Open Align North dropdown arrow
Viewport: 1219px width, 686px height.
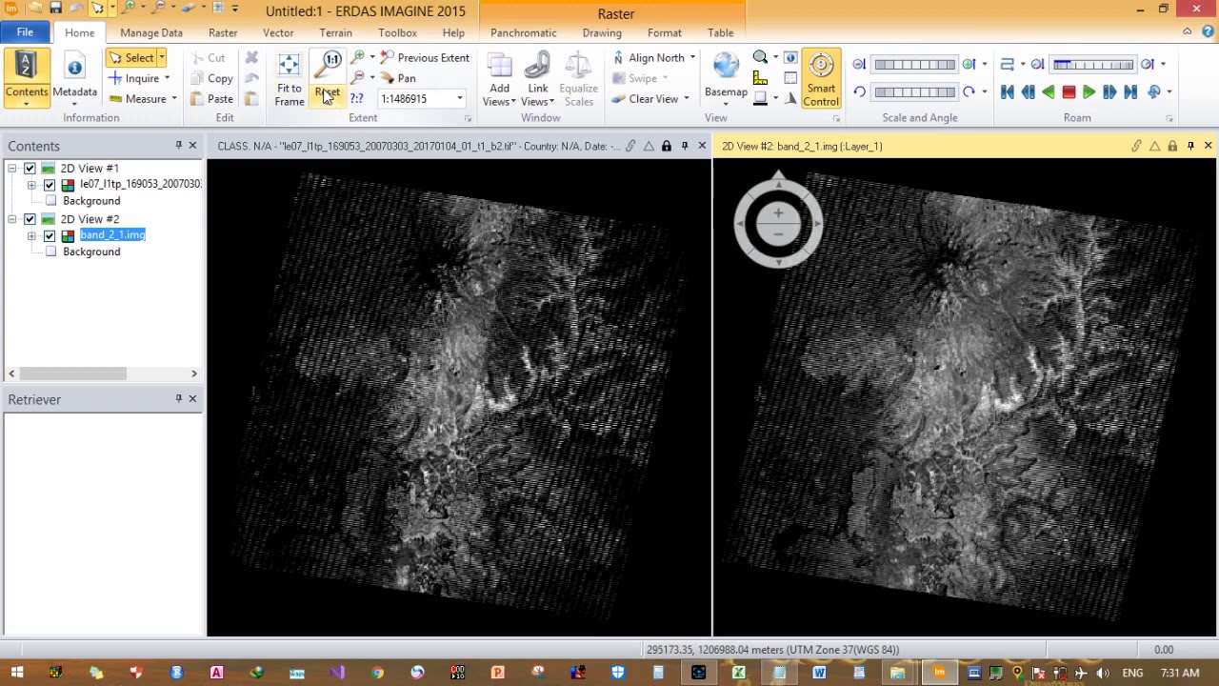pyautogui.click(x=692, y=58)
